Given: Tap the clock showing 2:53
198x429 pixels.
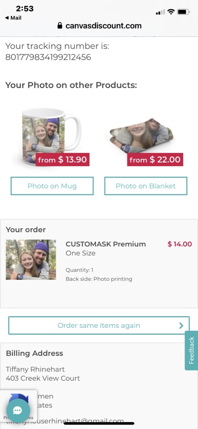Looking at the screenshot, I should (25, 9).
